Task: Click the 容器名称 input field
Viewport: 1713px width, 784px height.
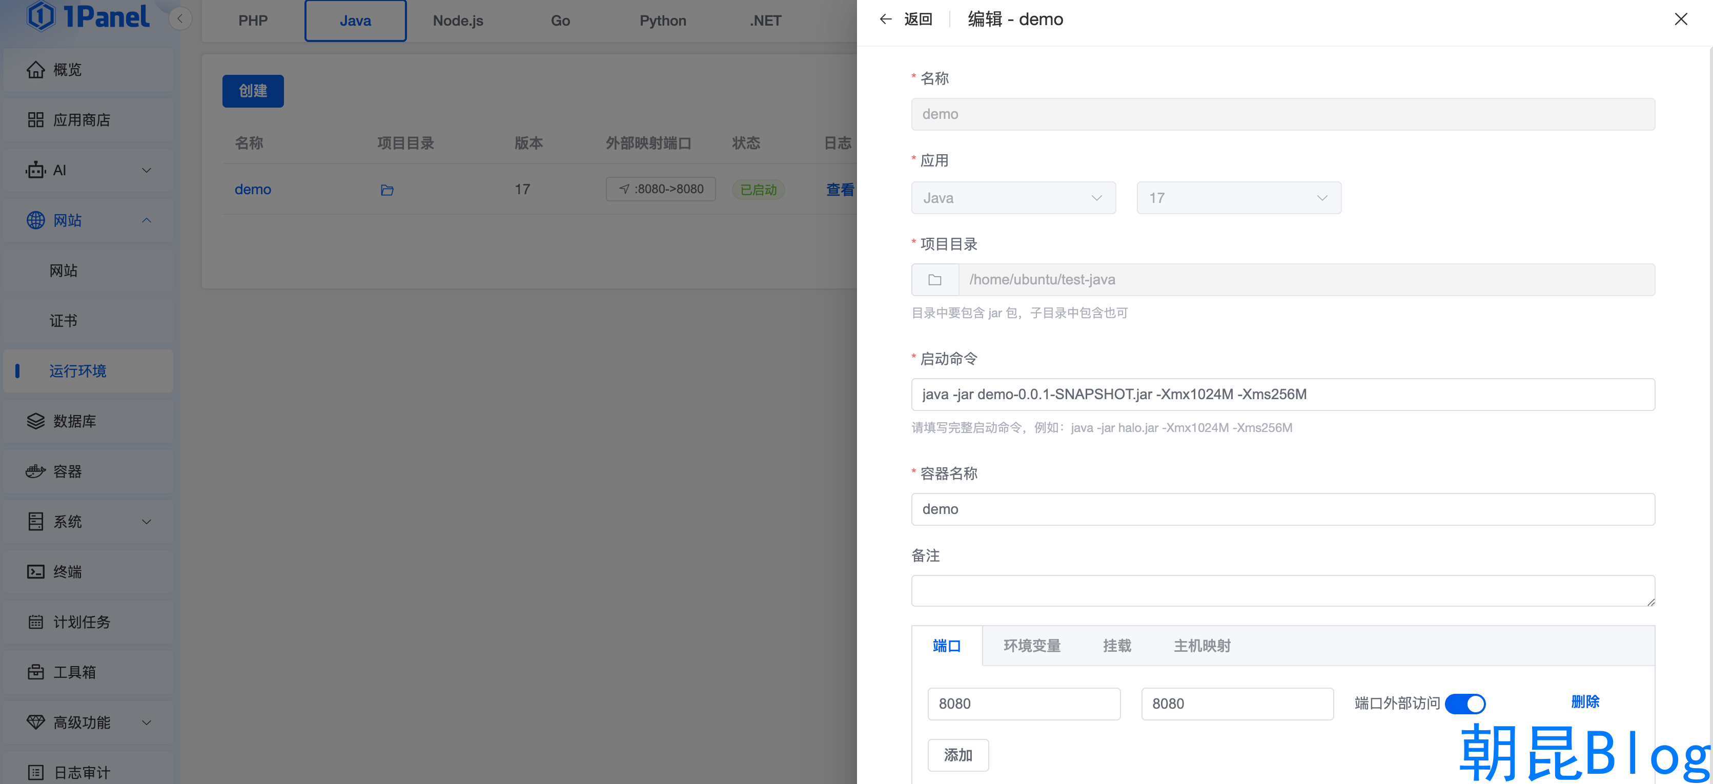Action: (x=1283, y=509)
